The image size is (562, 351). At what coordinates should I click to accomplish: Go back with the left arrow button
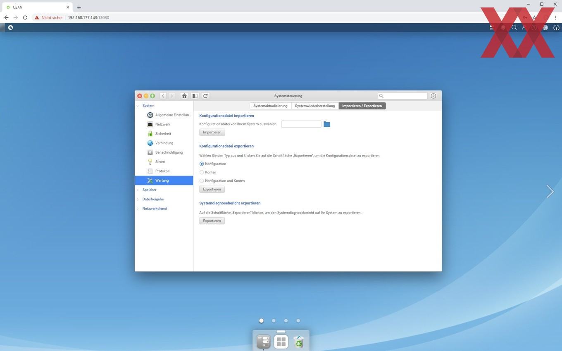click(x=163, y=96)
